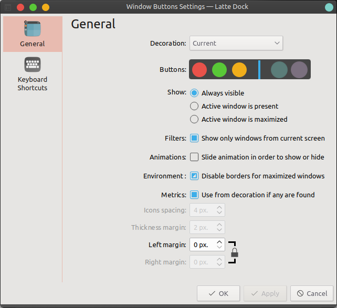Click the green button in Buttons preview
The image size is (337, 308).
pos(219,69)
